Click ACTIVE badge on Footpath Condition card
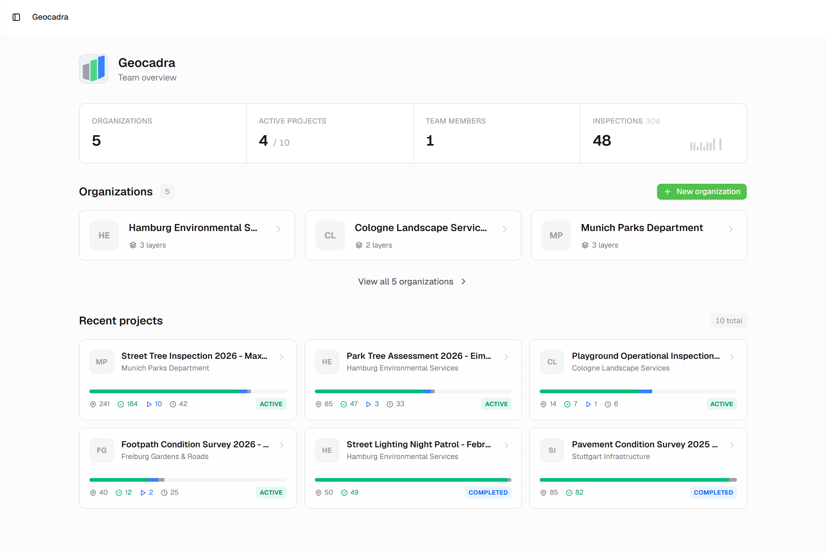Viewport: 826px width, 553px height. click(271, 493)
